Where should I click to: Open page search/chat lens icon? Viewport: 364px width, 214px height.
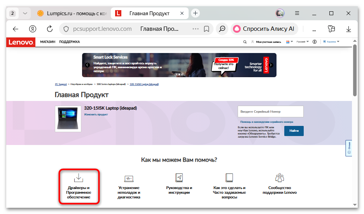coord(222,29)
